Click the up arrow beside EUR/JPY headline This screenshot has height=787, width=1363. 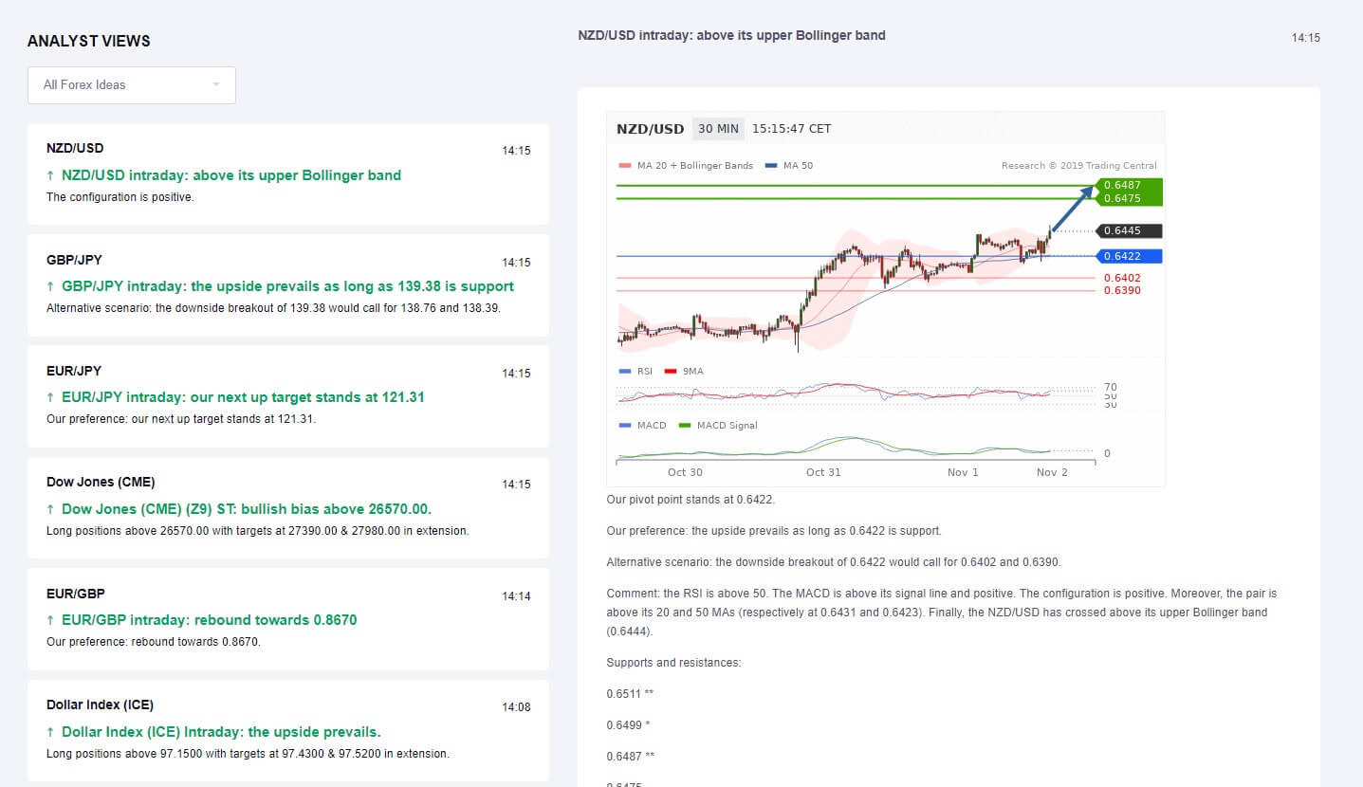[50, 397]
